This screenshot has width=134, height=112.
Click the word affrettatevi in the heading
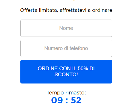pos(73,10)
